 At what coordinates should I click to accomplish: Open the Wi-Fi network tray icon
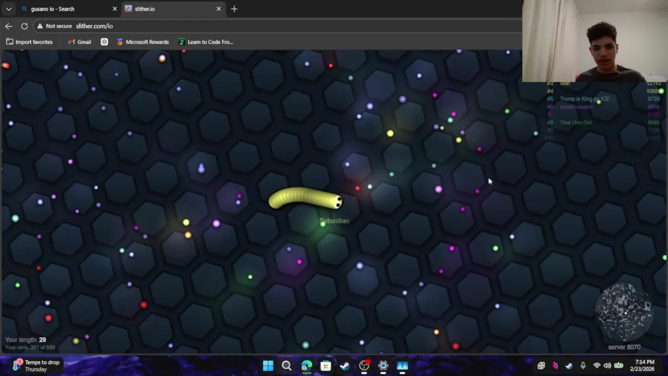point(597,366)
